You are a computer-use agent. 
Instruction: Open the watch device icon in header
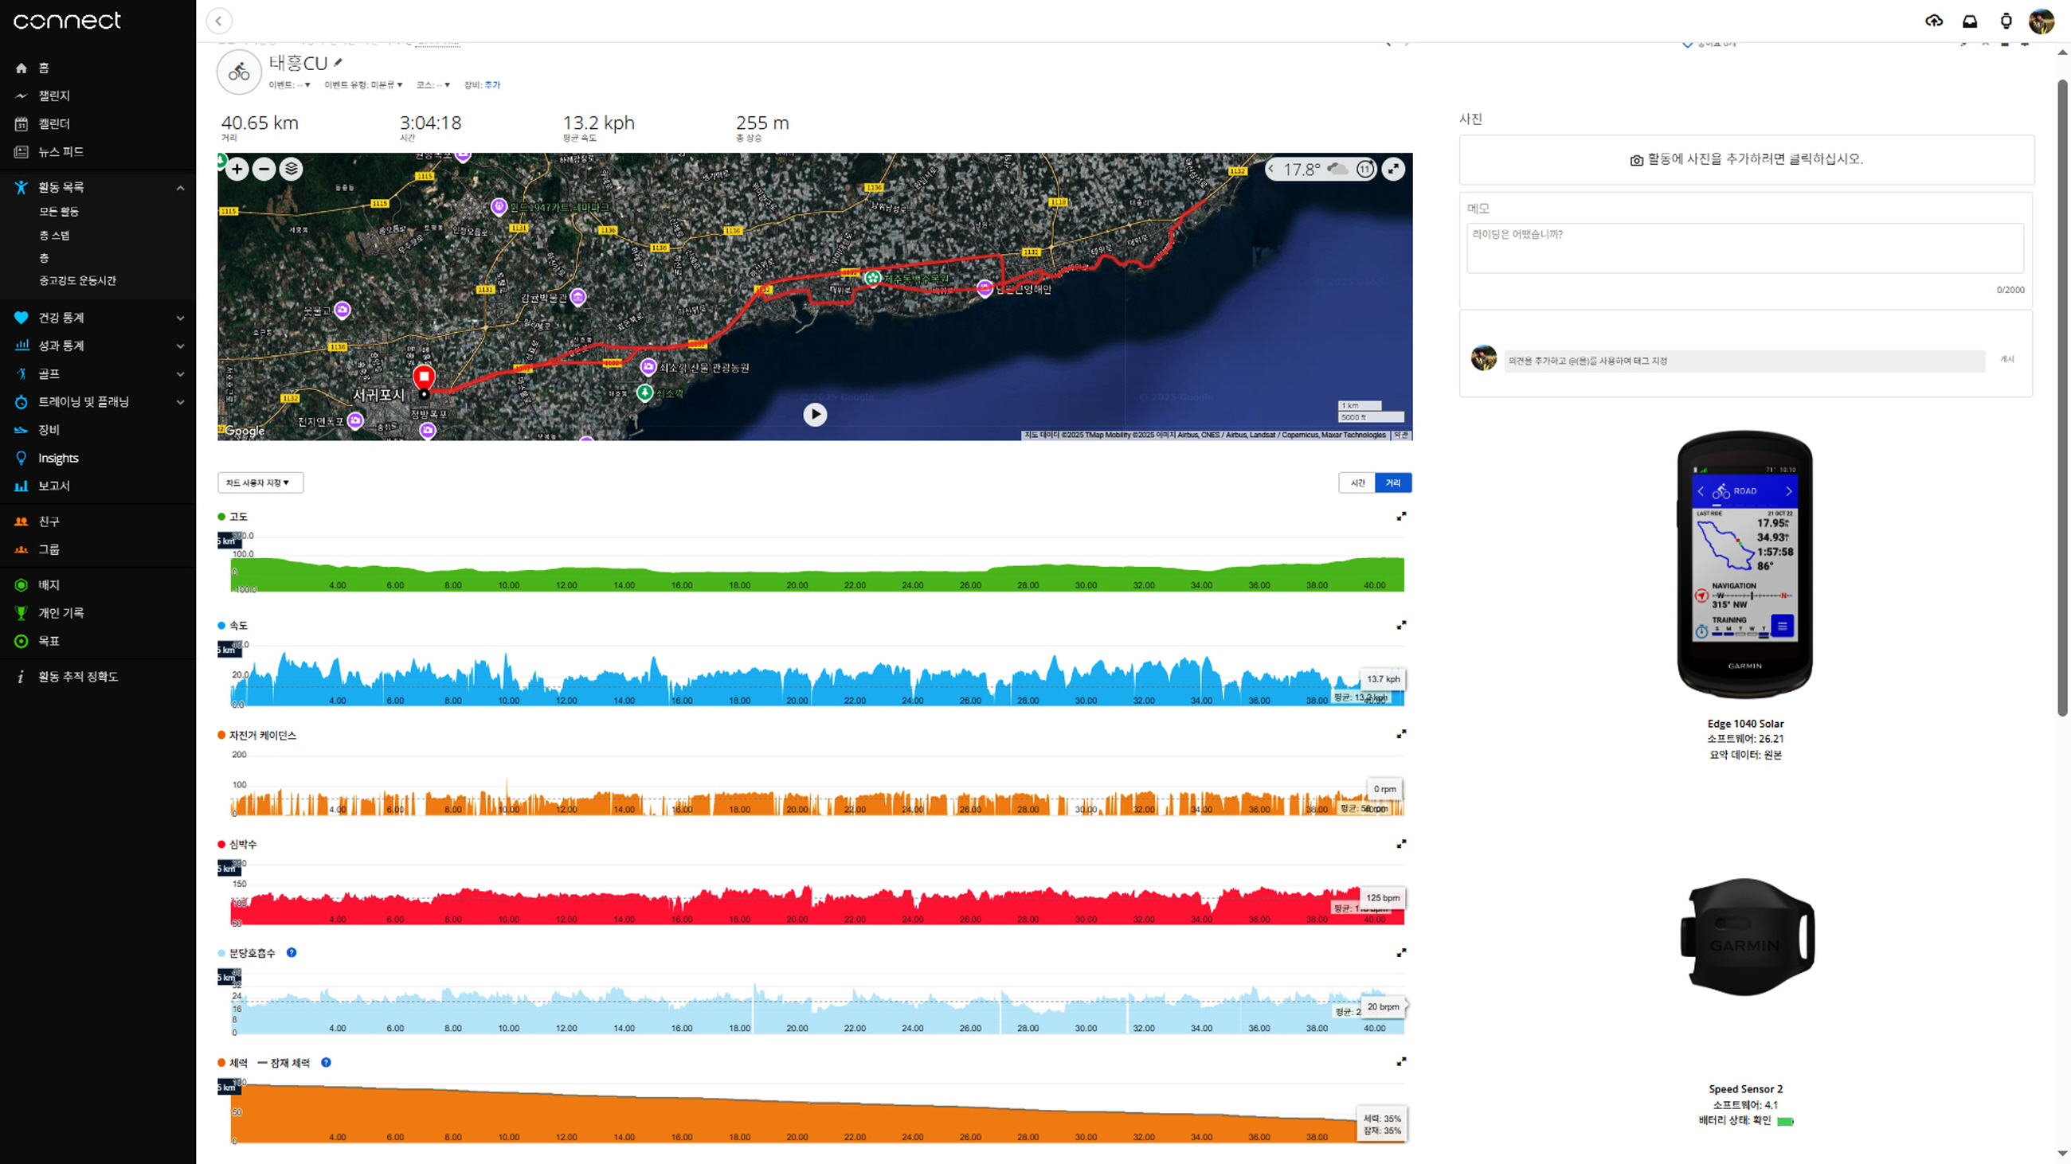coord(2006,21)
